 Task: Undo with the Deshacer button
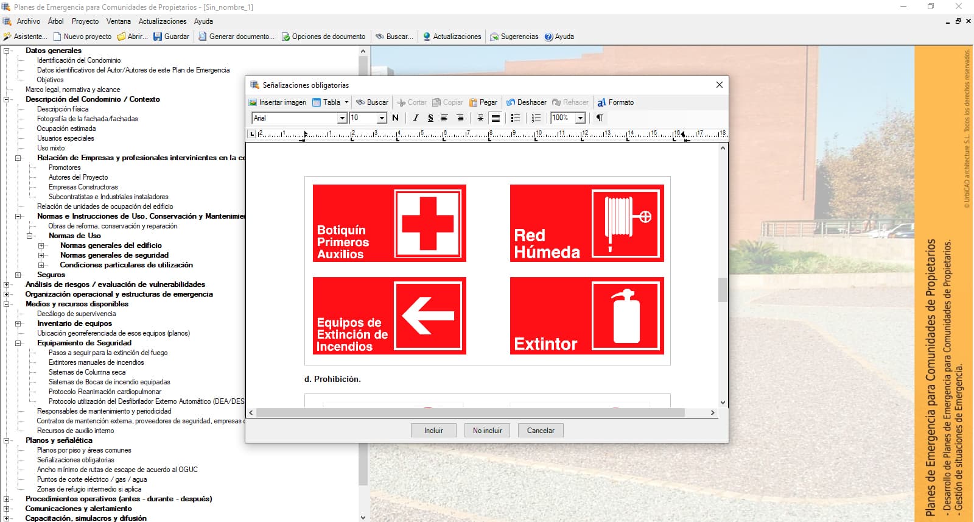[526, 102]
